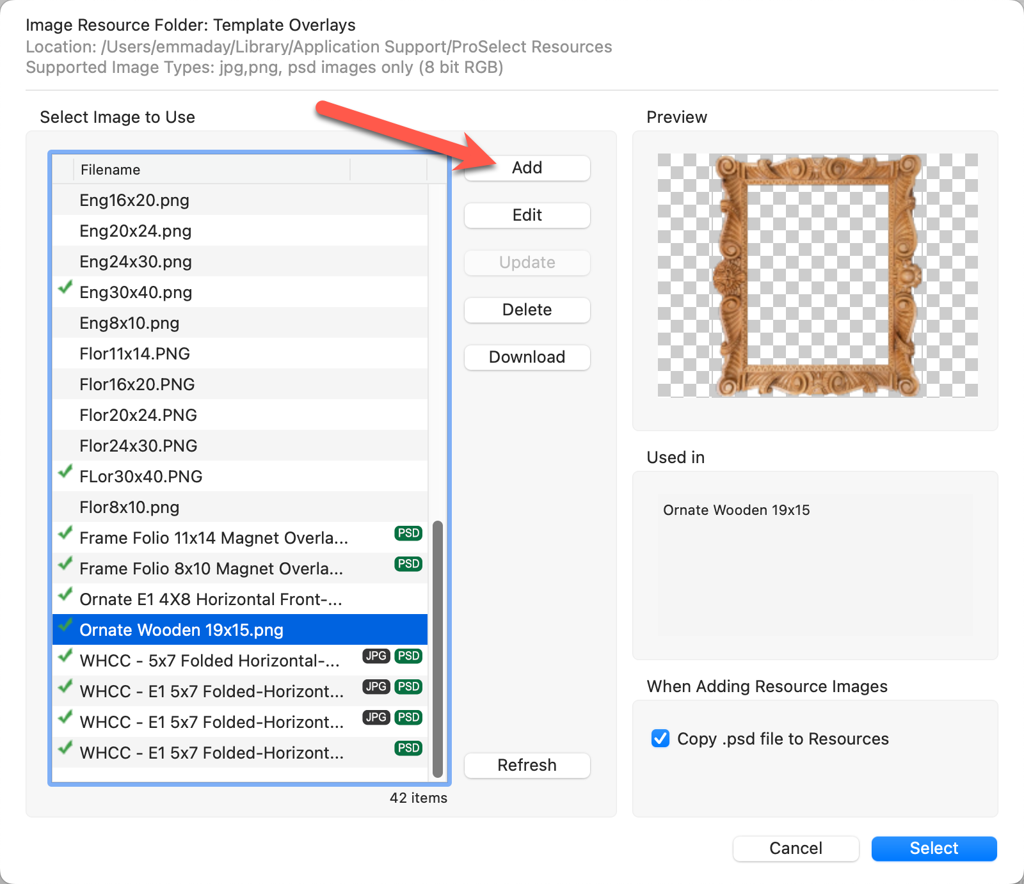Click the Download button
Screen dimensions: 1024x884
pyautogui.click(x=527, y=358)
